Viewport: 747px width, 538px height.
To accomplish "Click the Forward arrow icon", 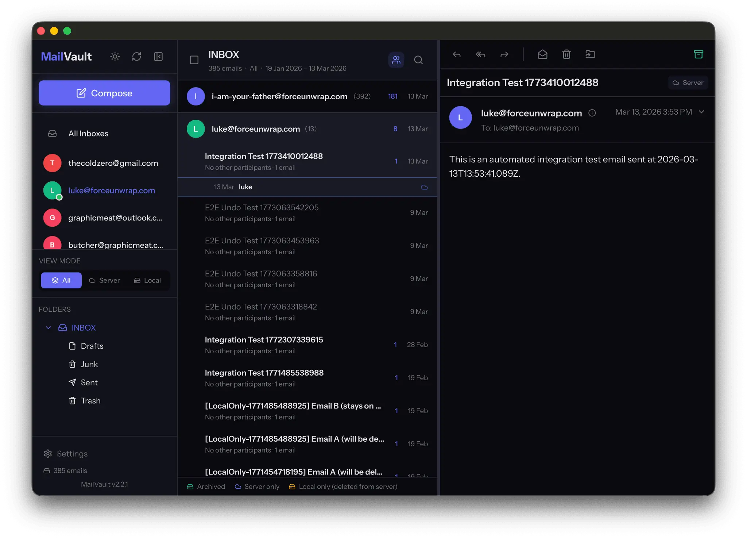I will click(x=504, y=54).
